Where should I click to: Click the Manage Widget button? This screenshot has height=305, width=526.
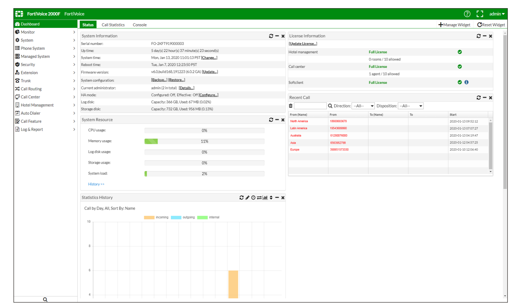tap(454, 25)
